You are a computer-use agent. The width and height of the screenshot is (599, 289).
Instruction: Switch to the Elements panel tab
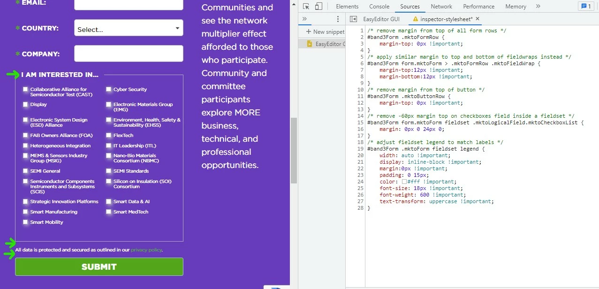click(x=347, y=7)
